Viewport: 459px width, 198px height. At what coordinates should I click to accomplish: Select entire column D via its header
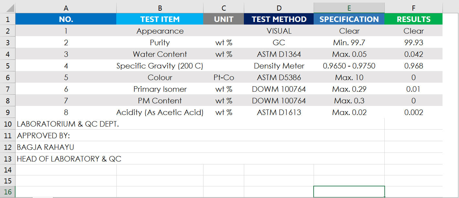click(279, 8)
